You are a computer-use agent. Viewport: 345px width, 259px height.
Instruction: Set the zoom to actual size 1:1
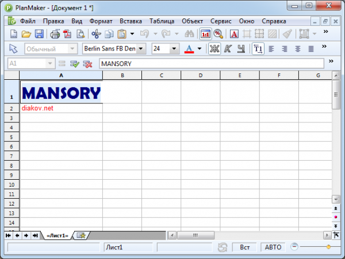click(205, 34)
